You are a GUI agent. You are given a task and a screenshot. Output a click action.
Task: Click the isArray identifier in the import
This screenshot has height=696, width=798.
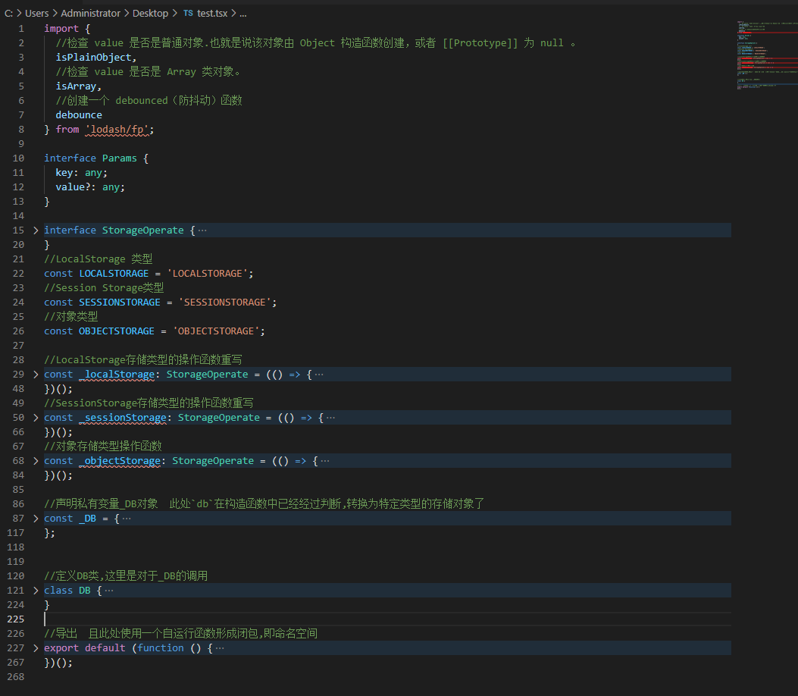[x=72, y=86]
